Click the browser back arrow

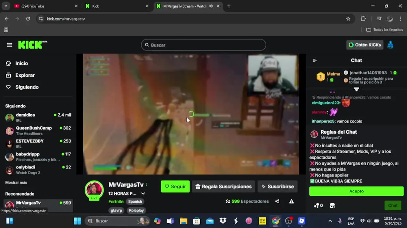coord(7,19)
